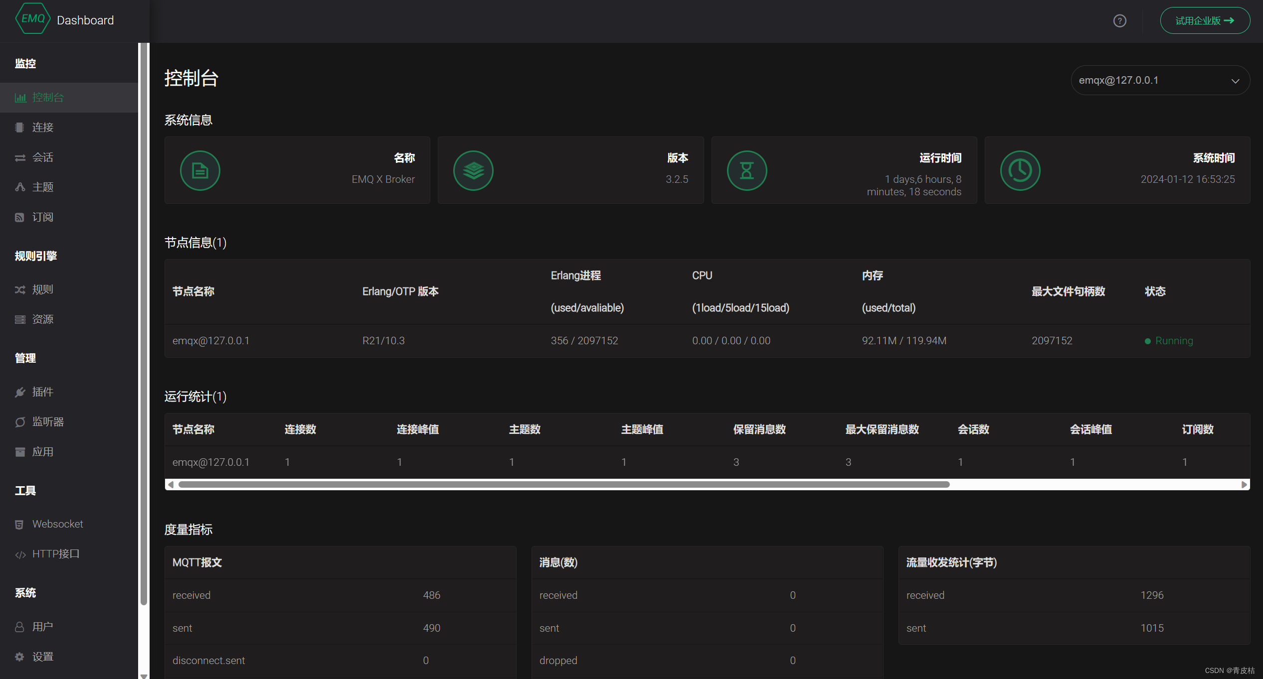
Task: Click the 保留消息数 column header
Action: (759, 429)
